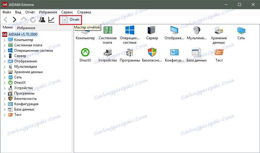Select Системная плата in the sidebar tree
This screenshot has height=153, width=260.
pyautogui.click(x=28, y=45)
